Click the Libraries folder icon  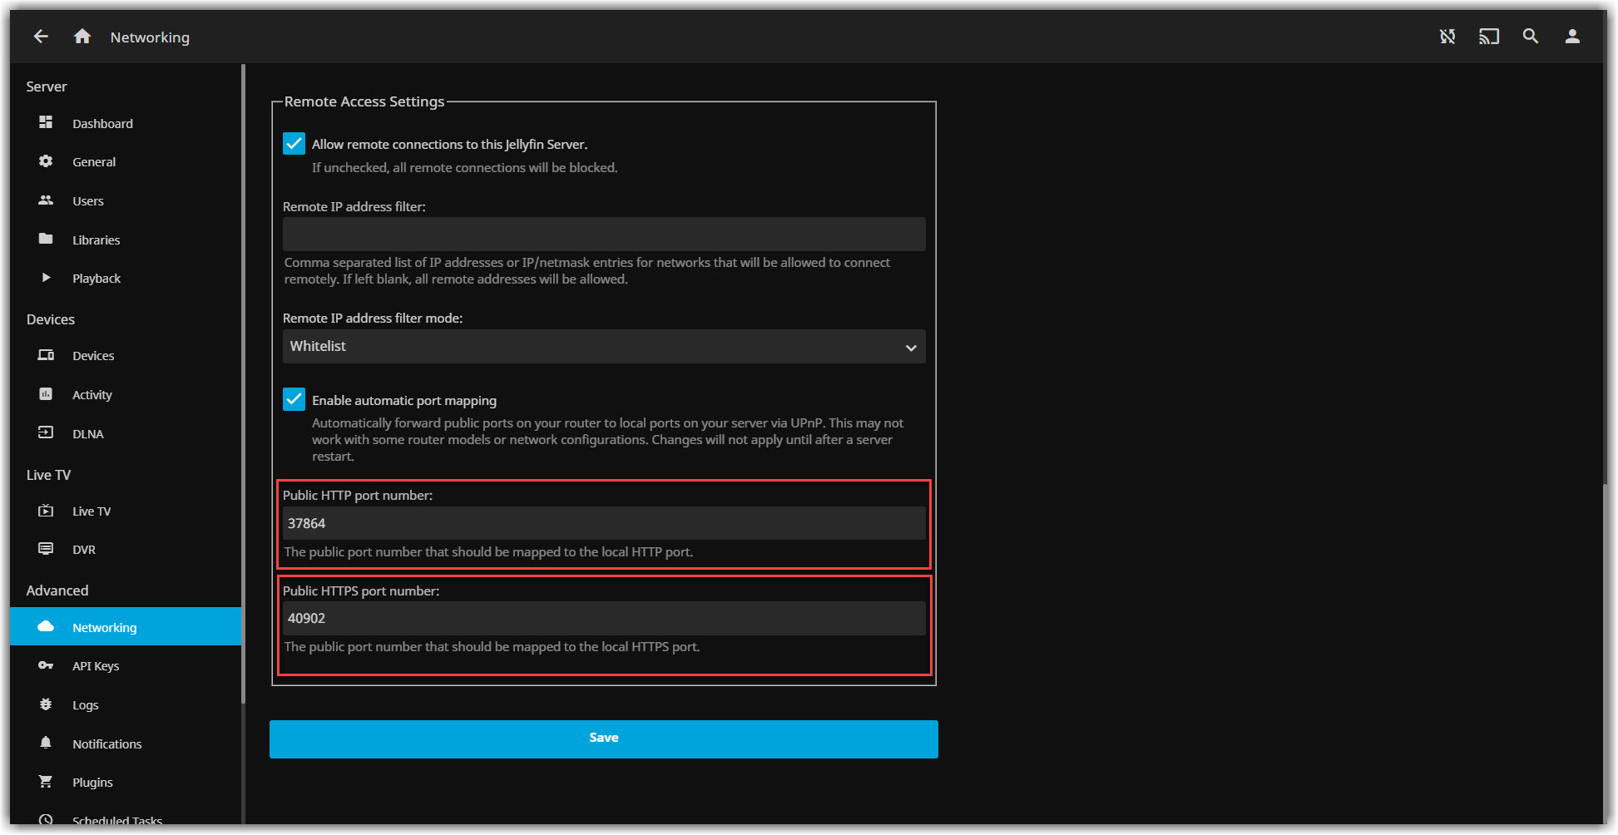46,240
